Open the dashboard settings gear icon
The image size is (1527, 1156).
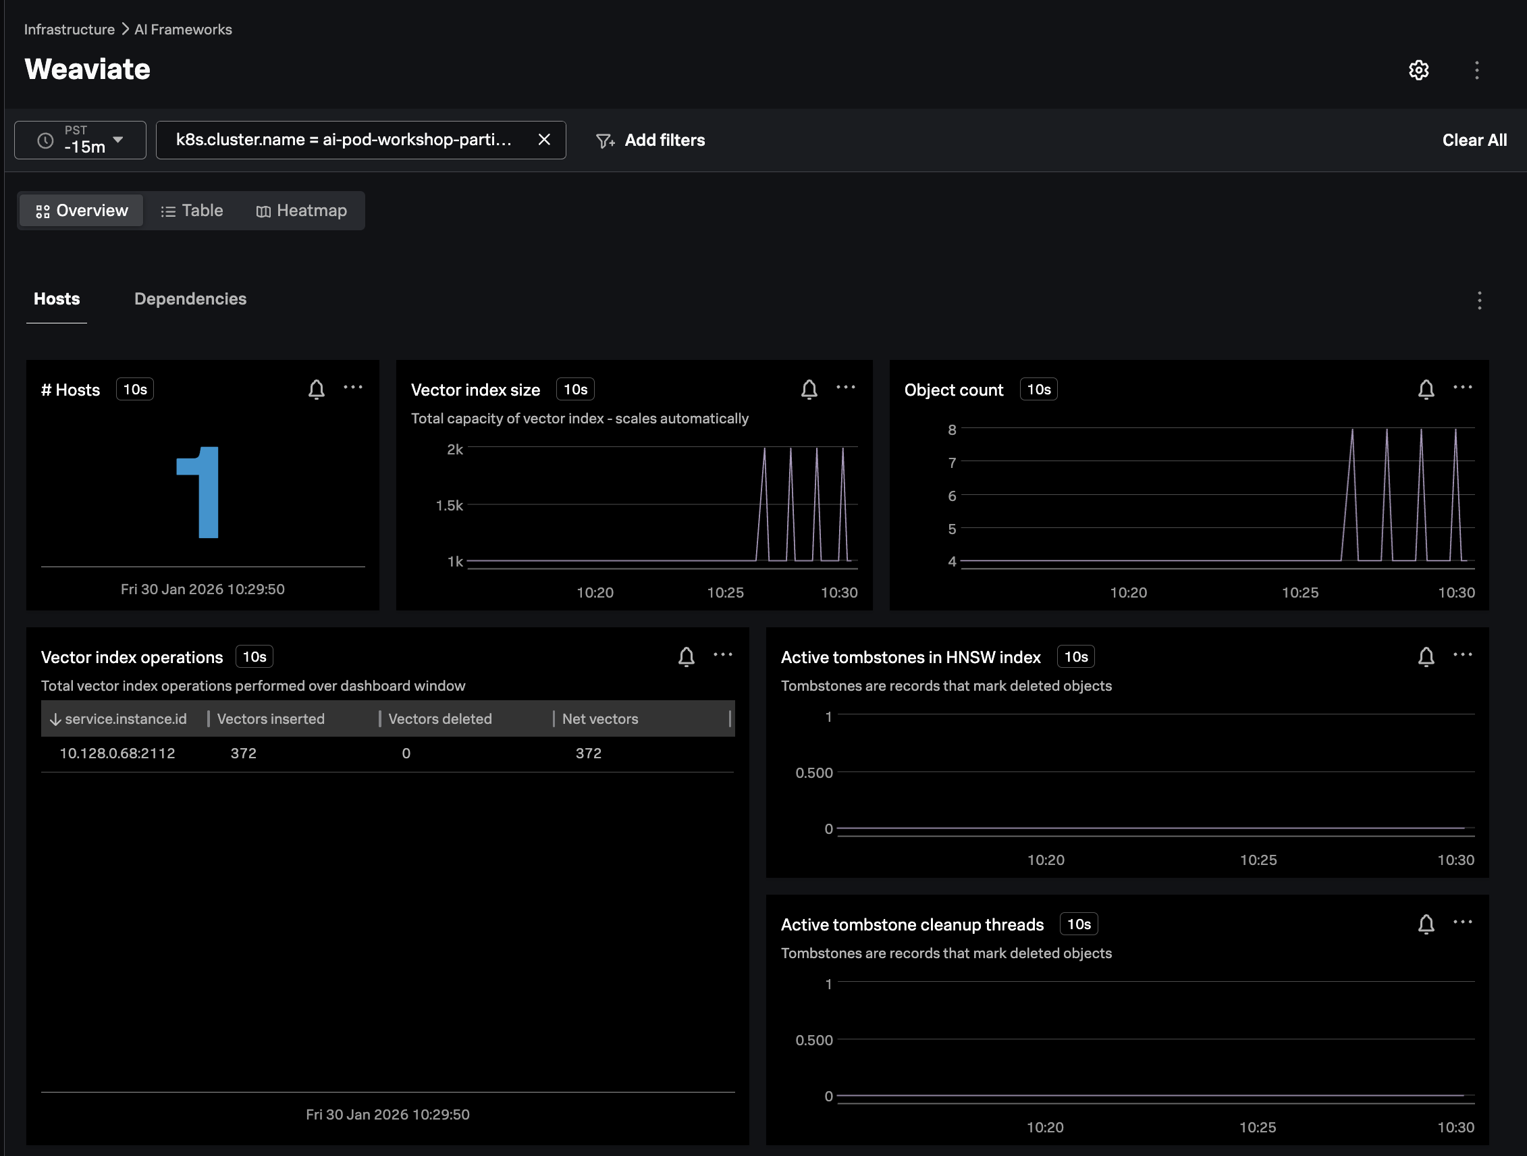(1418, 70)
